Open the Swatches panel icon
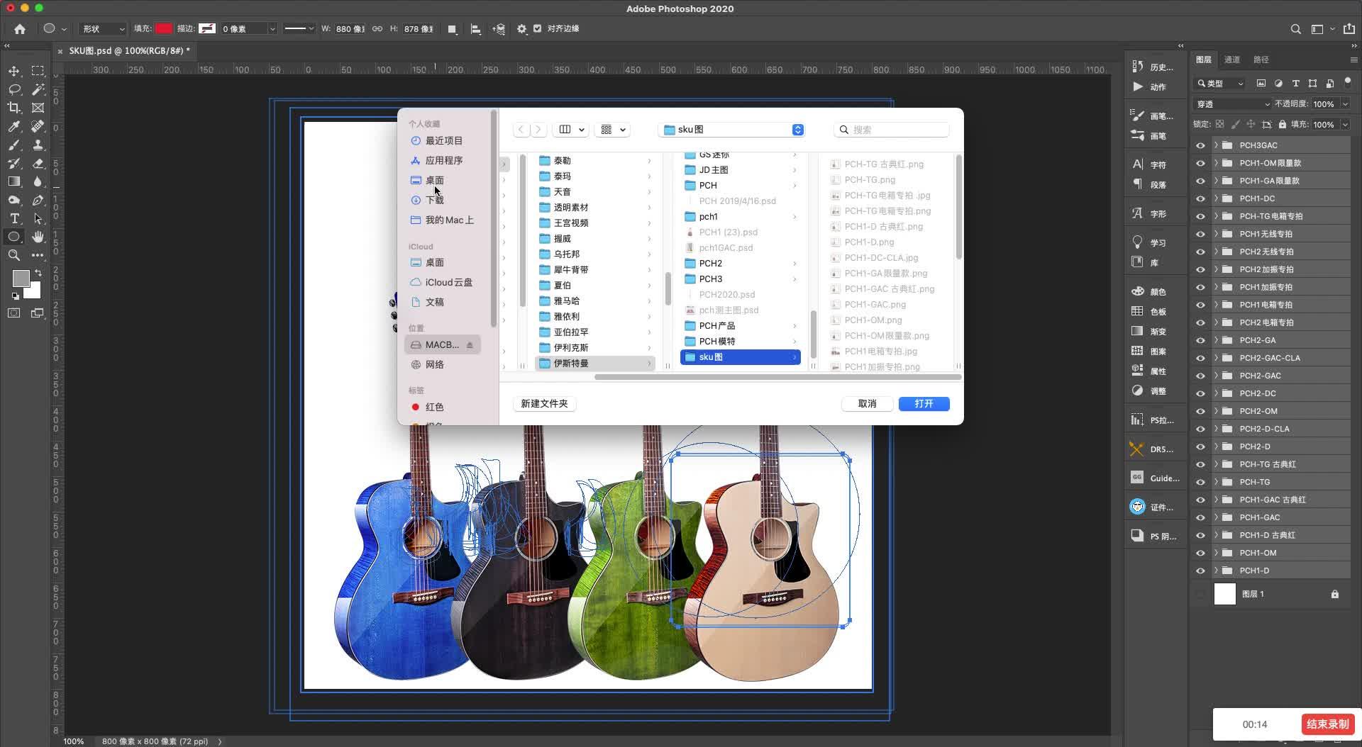This screenshot has height=747, width=1362. [x=1138, y=311]
